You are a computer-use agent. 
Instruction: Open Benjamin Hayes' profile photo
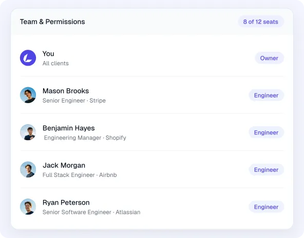[x=28, y=132]
